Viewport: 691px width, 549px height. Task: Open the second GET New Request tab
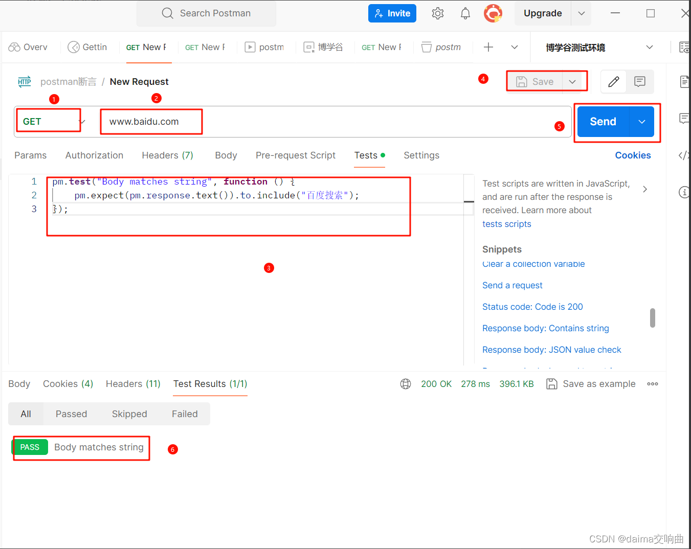[205, 47]
